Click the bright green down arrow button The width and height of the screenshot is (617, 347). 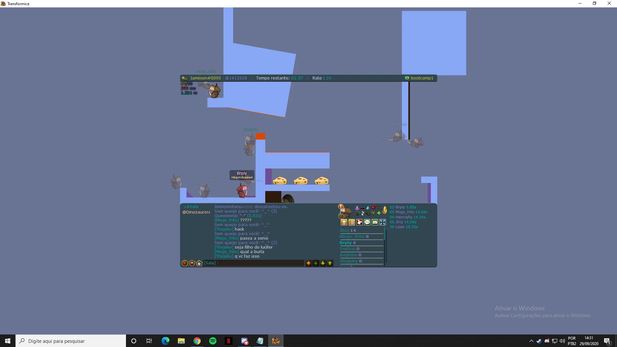[323, 263]
